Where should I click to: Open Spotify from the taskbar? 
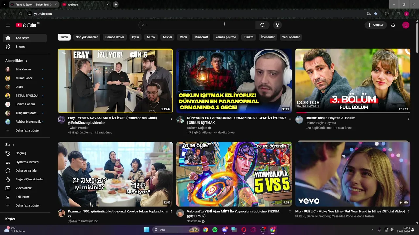(215, 230)
